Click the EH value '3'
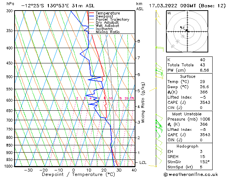Image resolution: width=229 pixels, height=177 pixels. tap(201, 152)
